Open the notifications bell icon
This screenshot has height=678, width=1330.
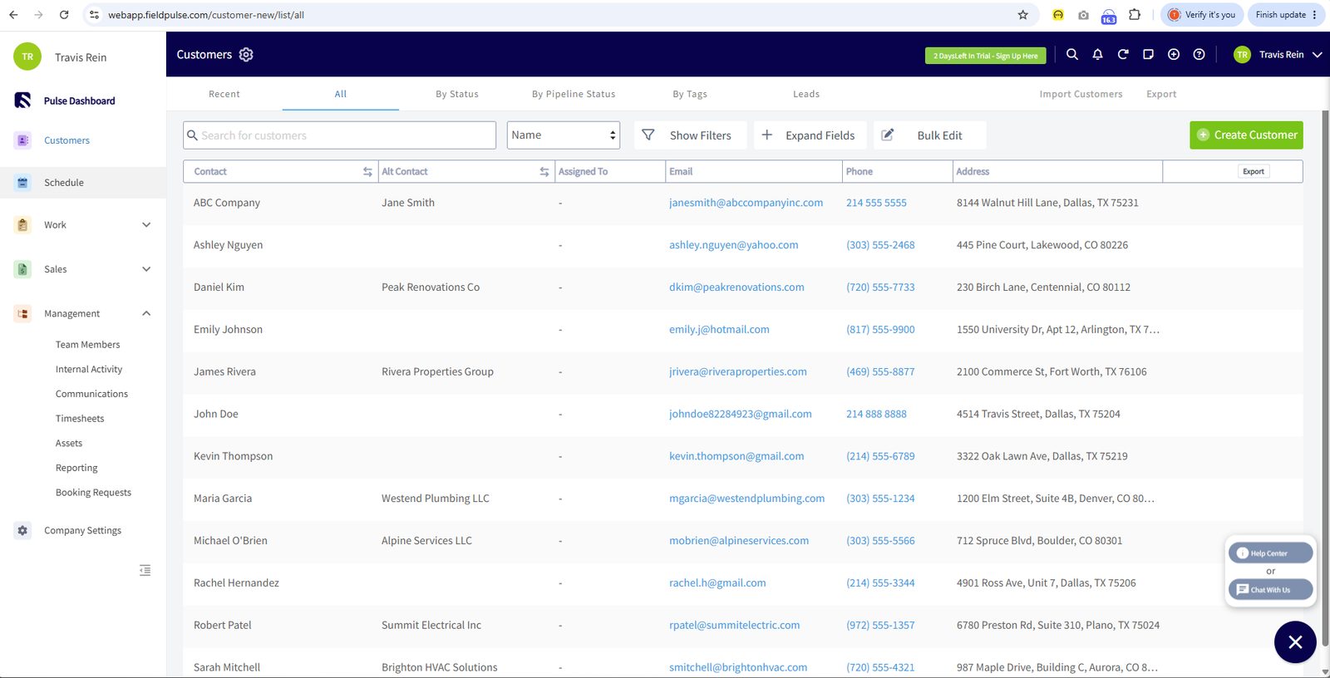pyautogui.click(x=1097, y=54)
